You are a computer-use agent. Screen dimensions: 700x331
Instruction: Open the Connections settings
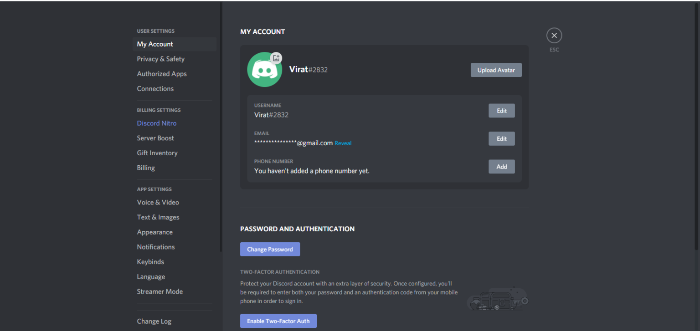tap(155, 88)
